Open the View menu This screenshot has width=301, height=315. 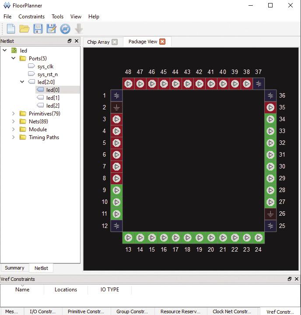click(x=76, y=17)
